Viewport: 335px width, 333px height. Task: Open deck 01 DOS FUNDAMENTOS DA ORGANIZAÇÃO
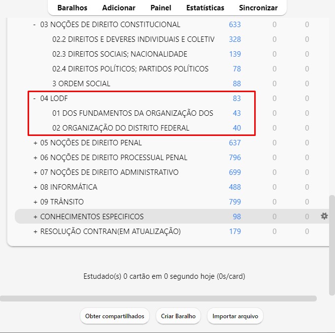pos(133,113)
